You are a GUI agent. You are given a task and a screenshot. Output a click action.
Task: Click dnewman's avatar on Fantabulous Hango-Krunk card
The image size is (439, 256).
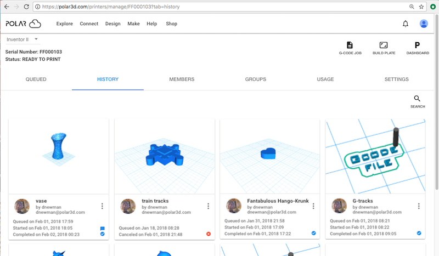[x=234, y=206]
